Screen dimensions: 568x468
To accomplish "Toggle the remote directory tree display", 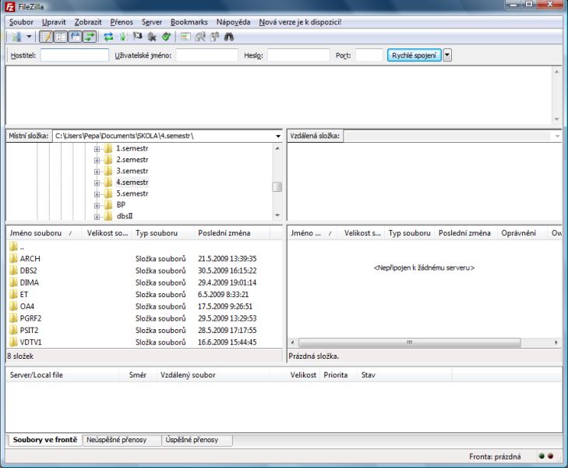I will click(76, 37).
